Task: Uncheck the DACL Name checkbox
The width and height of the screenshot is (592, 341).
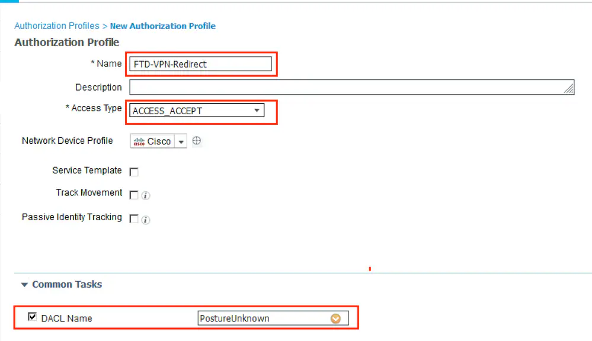Action: 33,317
